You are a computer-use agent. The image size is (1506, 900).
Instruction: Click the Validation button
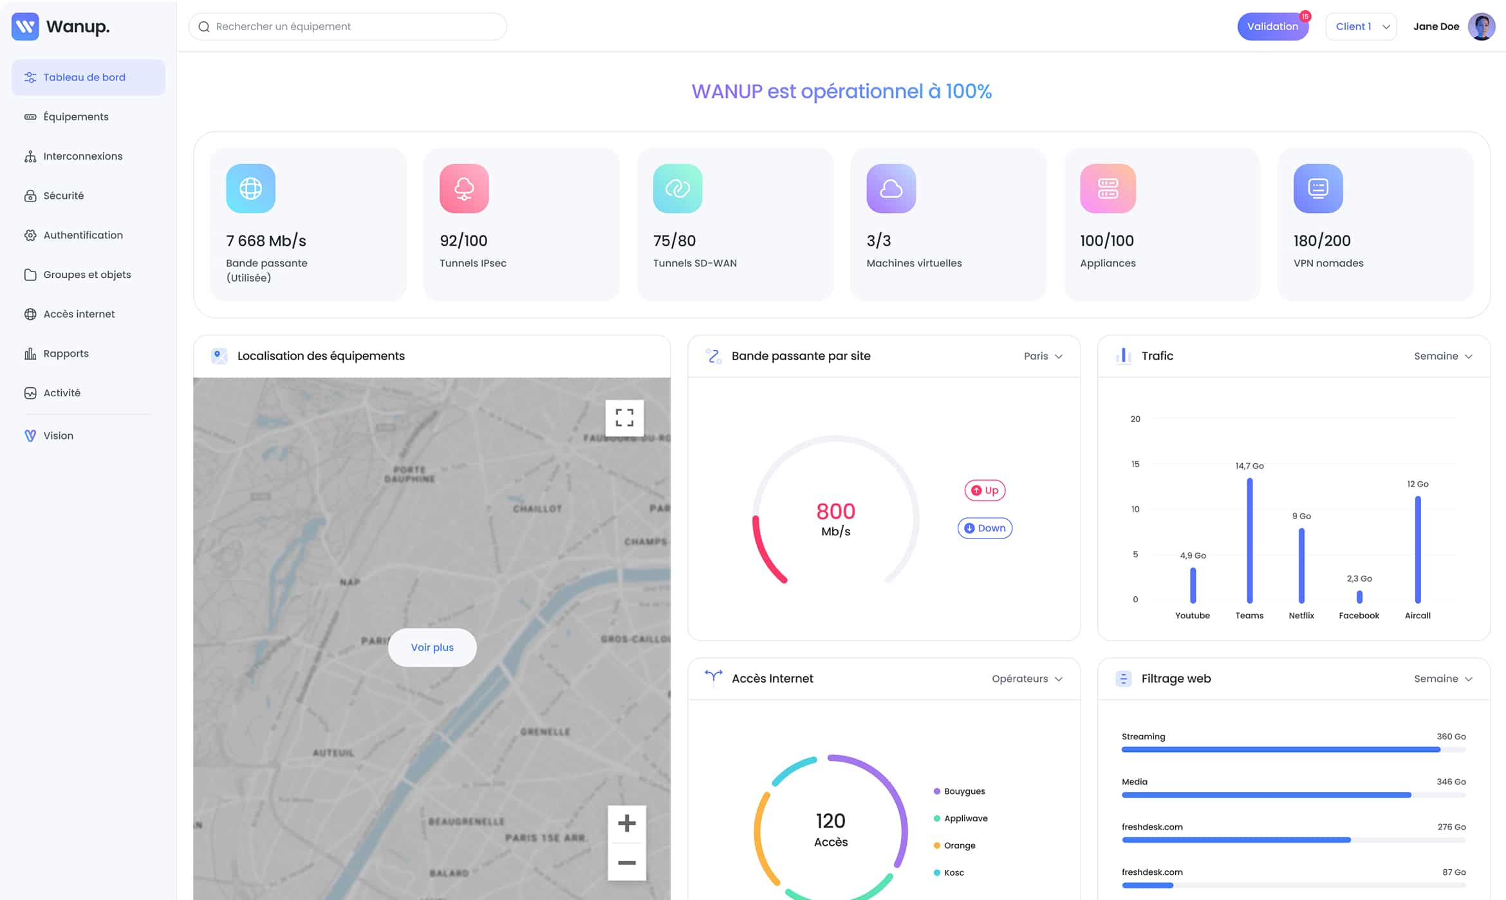tap(1272, 26)
